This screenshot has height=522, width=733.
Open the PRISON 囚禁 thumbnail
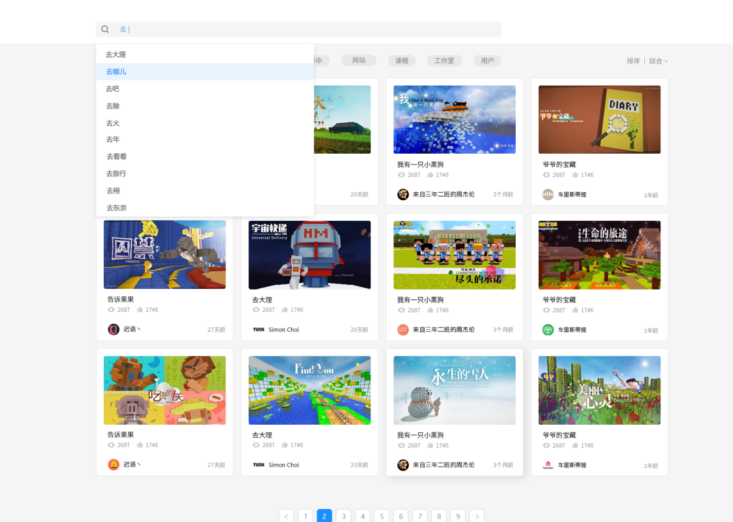(164, 254)
